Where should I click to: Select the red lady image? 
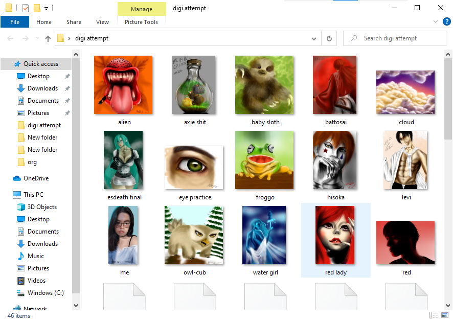[335, 235]
